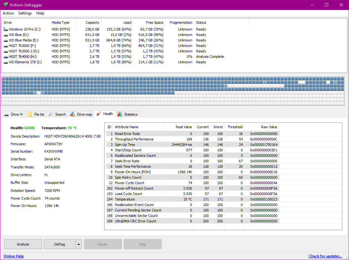
Task: Click raw value 0x000001750164
Action: tap(264, 145)
